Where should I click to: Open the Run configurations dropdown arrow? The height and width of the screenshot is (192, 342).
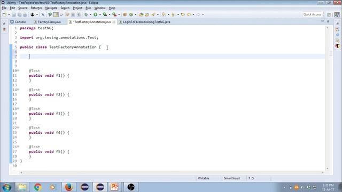pyautogui.click(x=100, y=14)
